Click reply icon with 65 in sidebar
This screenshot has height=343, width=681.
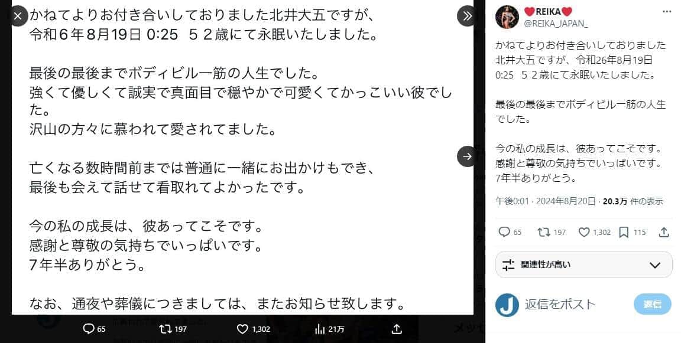click(x=504, y=232)
